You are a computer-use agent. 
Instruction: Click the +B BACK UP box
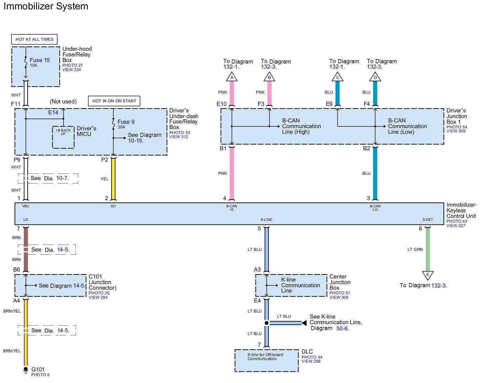click(63, 137)
